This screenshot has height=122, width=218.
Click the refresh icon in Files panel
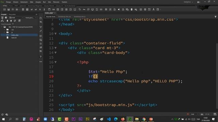(x=15, y=21)
